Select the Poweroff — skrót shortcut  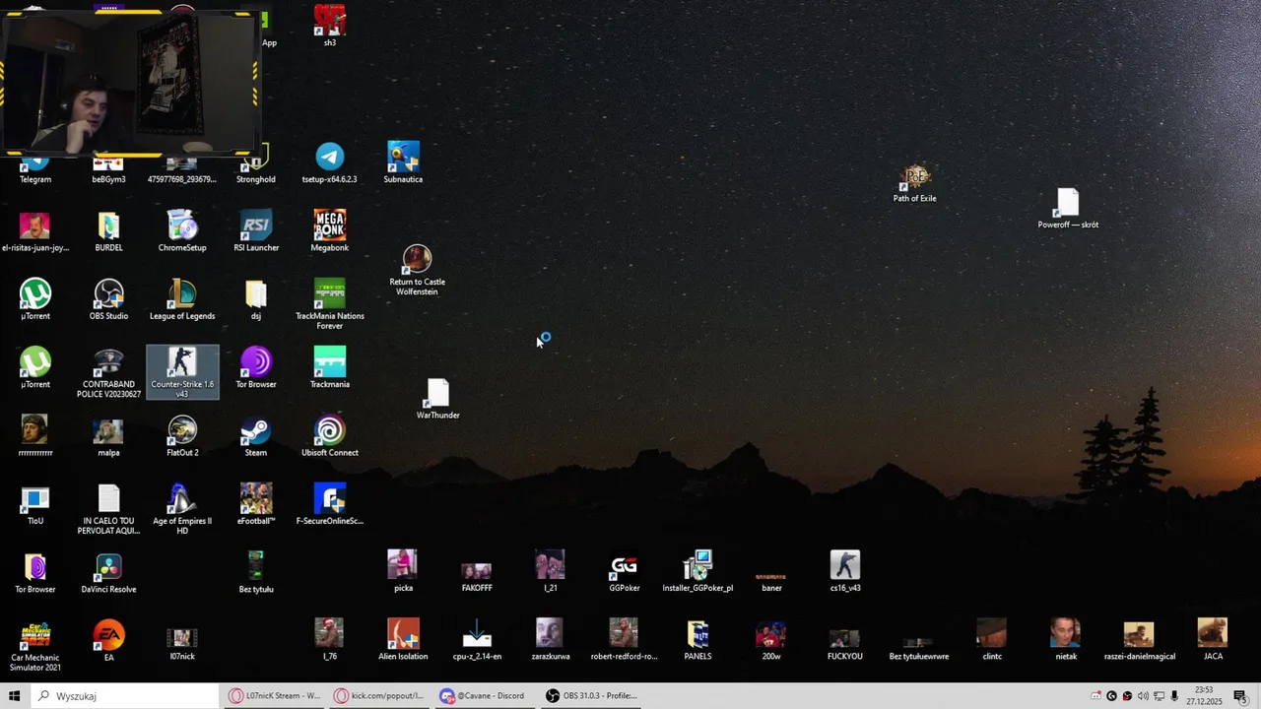click(1068, 209)
